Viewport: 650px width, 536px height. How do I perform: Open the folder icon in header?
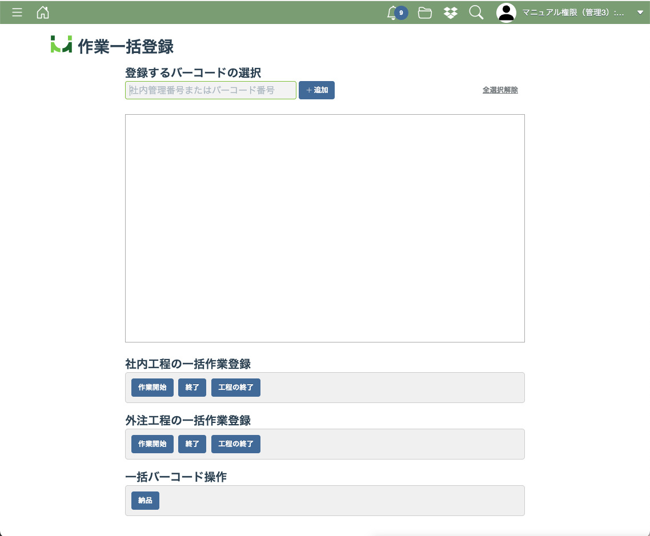pos(424,13)
